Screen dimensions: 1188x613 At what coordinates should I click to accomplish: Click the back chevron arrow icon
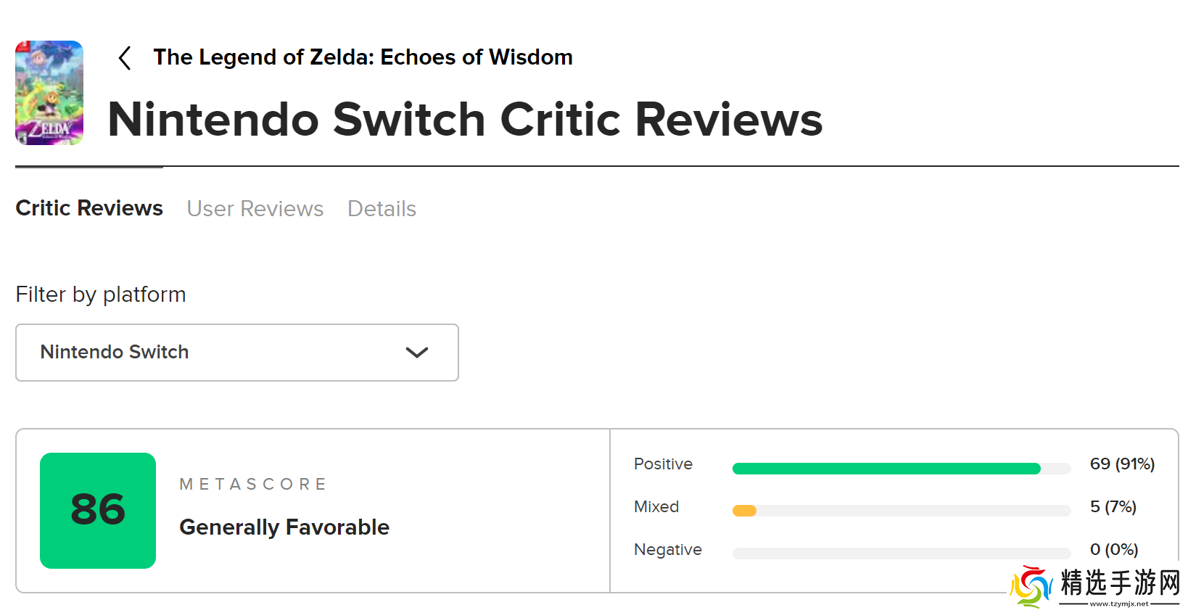point(125,58)
